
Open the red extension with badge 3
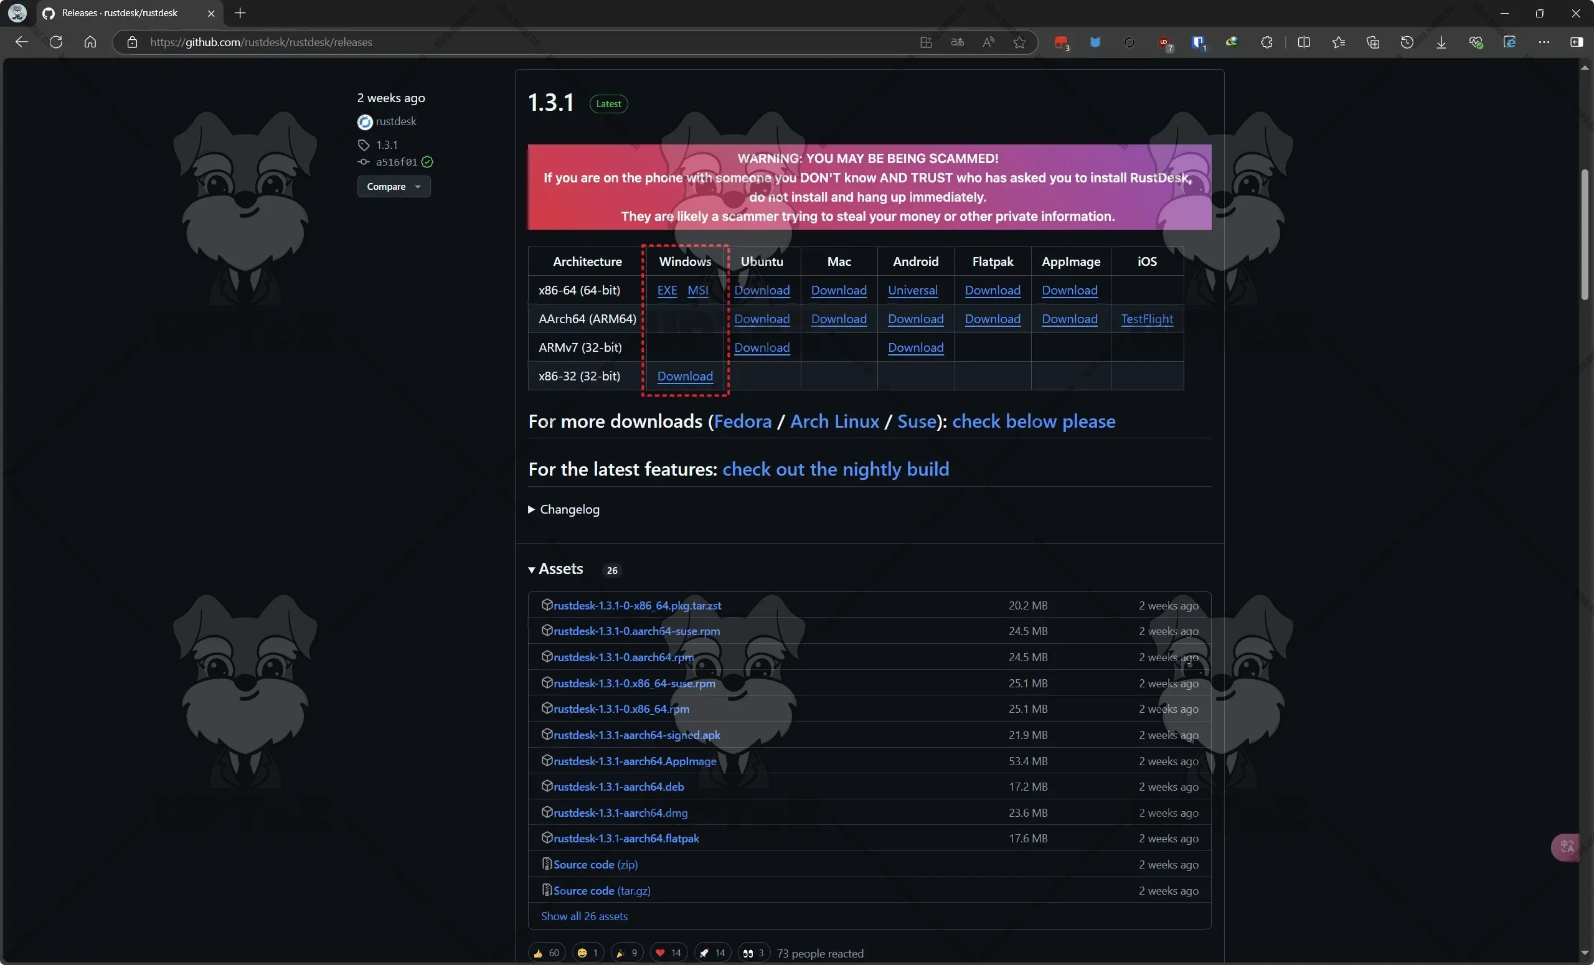[1061, 42]
